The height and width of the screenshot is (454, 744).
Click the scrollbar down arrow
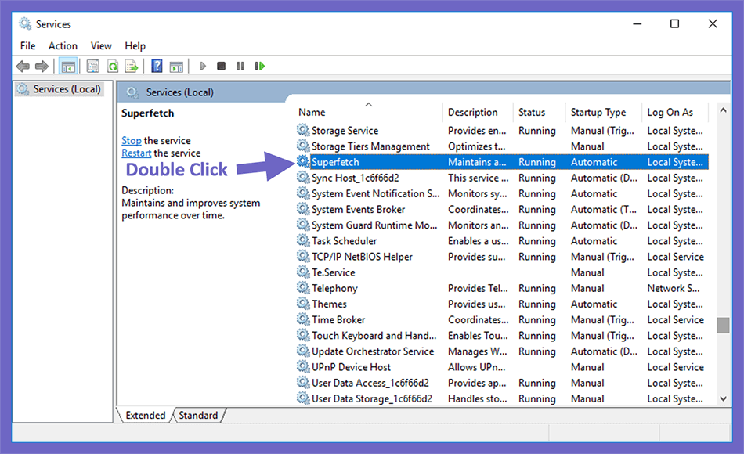pos(723,398)
